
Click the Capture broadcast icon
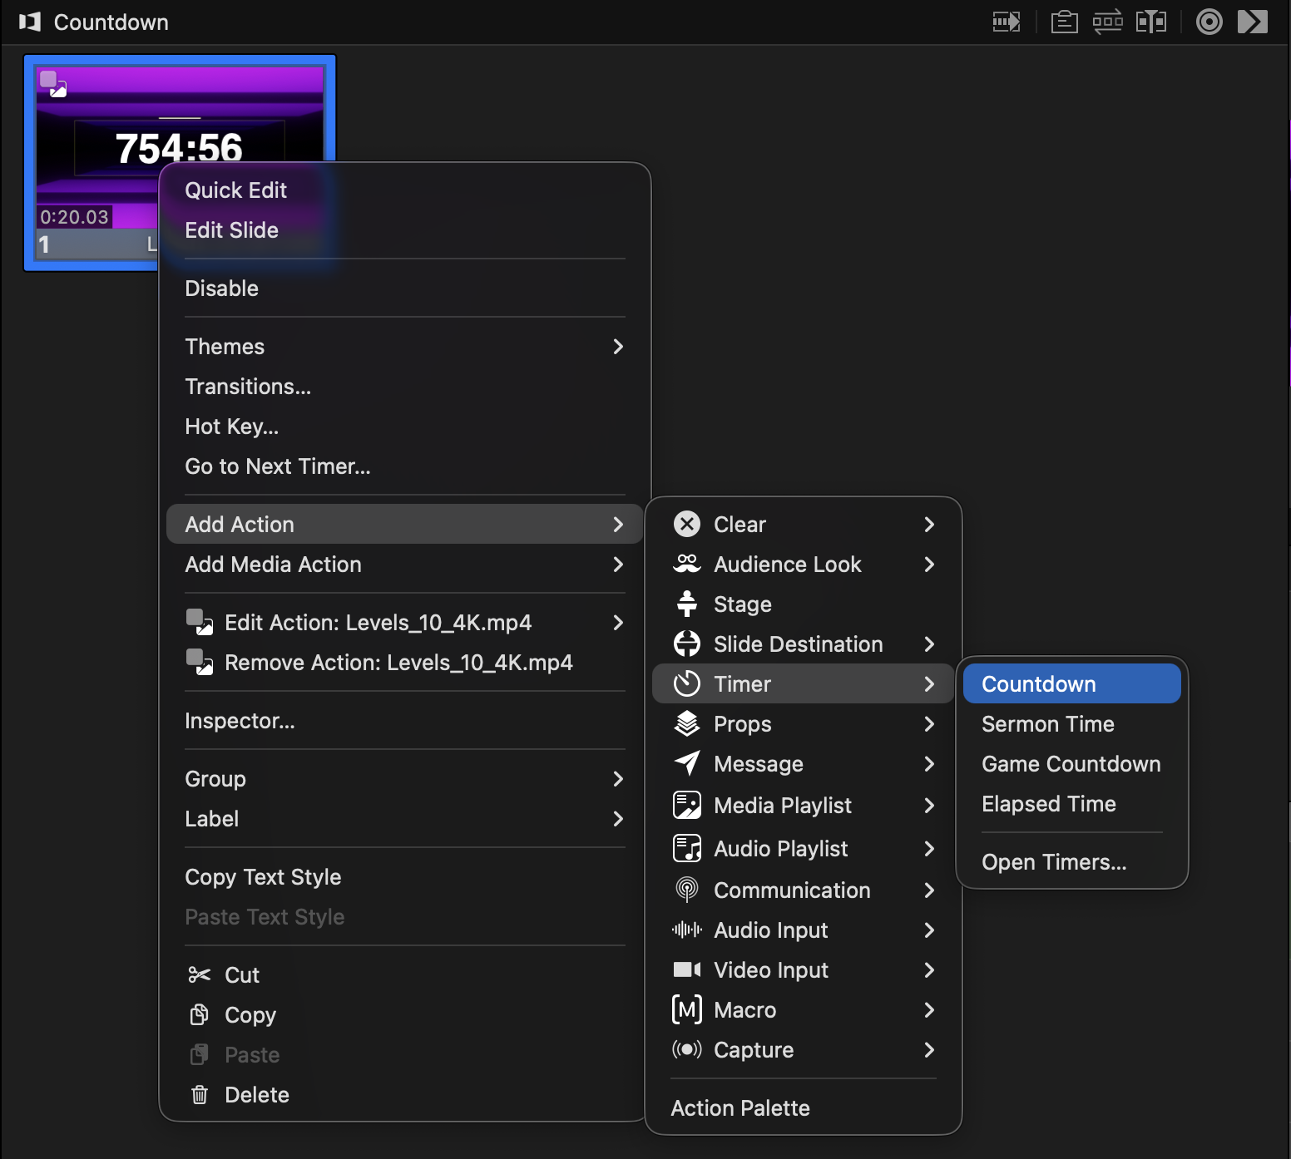coord(687,1049)
